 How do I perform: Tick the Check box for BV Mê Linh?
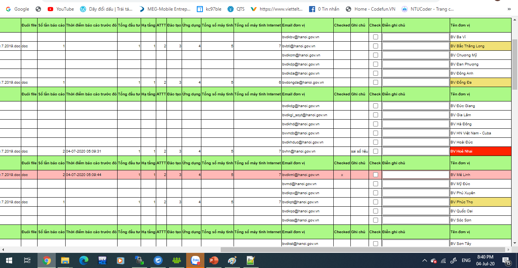375,175
